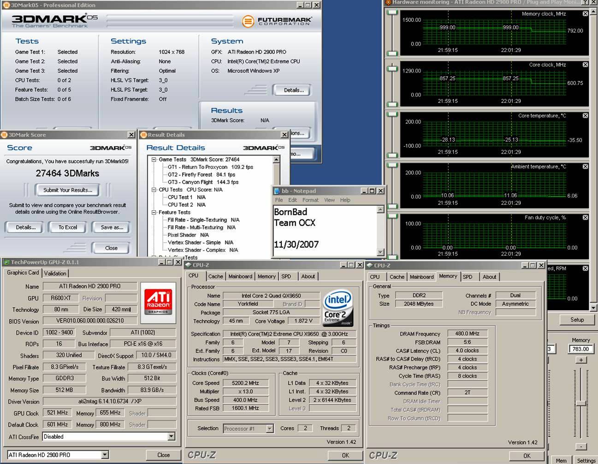The image size is (598, 464).
Task: Open the graphics card selector dropdown in GPU-Z
Action: pyautogui.click(x=105, y=455)
